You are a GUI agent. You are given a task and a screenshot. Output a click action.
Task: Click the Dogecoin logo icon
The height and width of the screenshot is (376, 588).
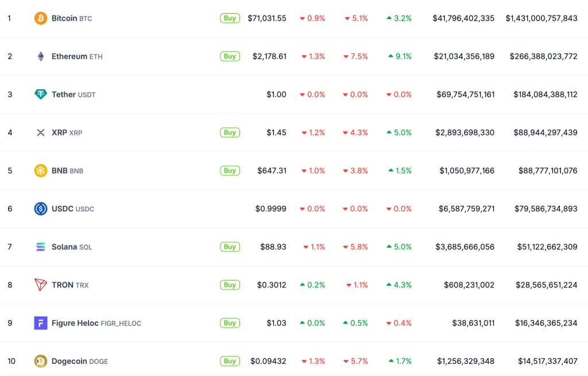coord(40,361)
